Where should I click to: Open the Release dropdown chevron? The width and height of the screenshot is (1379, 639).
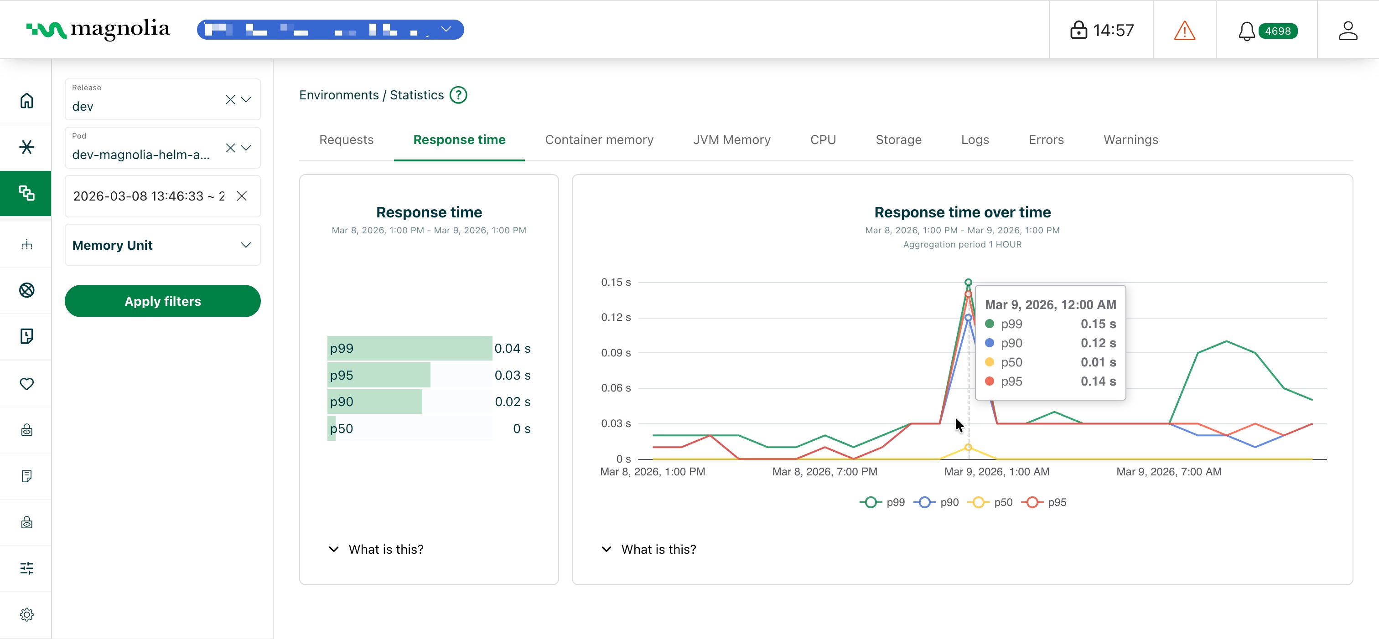point(246,99)
